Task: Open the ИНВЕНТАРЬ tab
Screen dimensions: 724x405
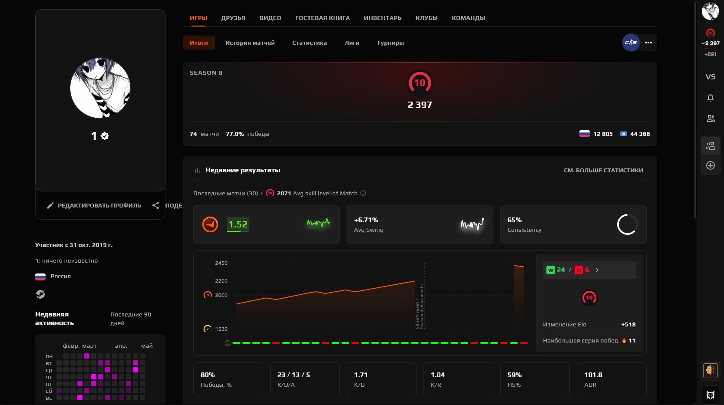Action: click(383, 18)
